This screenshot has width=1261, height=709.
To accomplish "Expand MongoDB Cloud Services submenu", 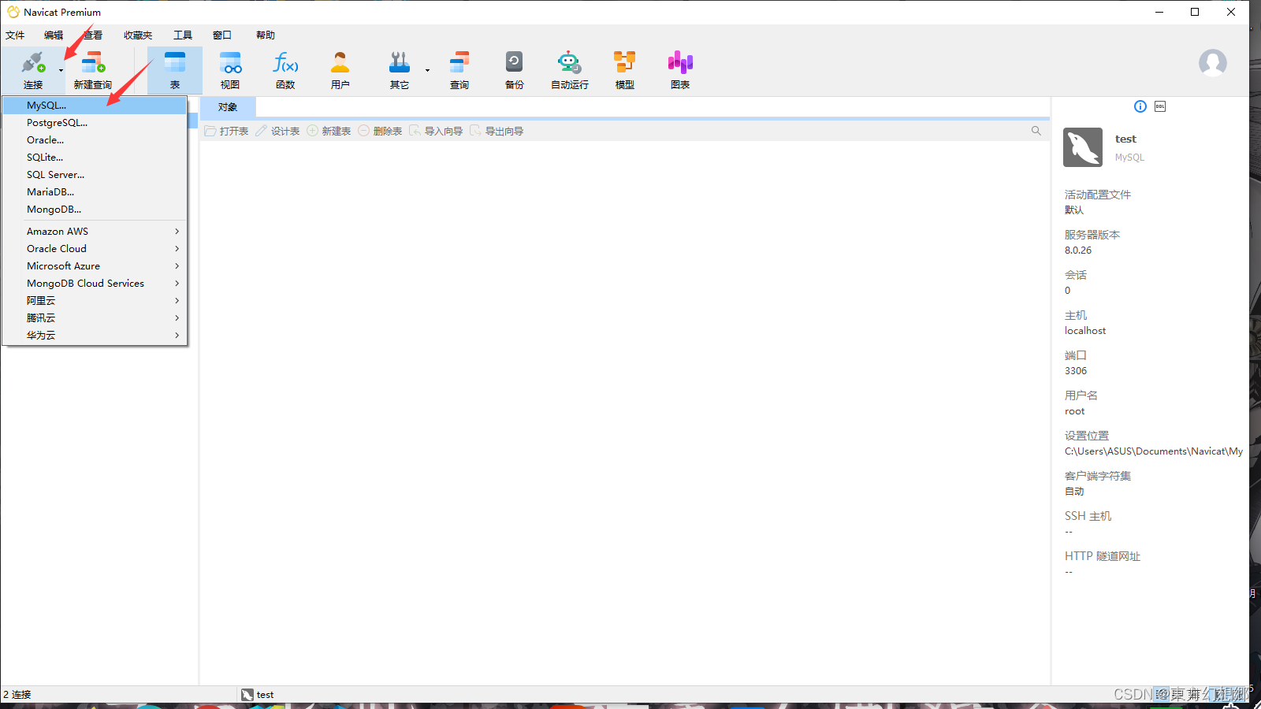I will pyautogui.click(x=95, y=284).
